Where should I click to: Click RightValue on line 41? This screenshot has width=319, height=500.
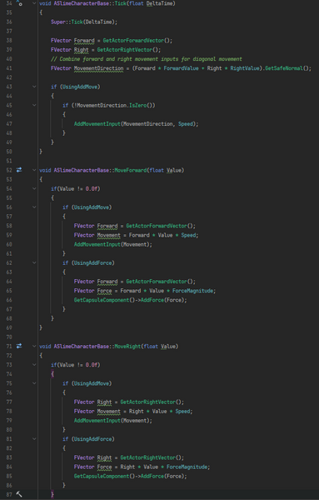click(x=245, y=68)
